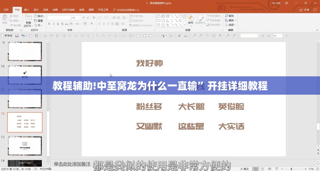Open the ribbon font name combo box
The image size is (320, 171).
pos(59,18)
